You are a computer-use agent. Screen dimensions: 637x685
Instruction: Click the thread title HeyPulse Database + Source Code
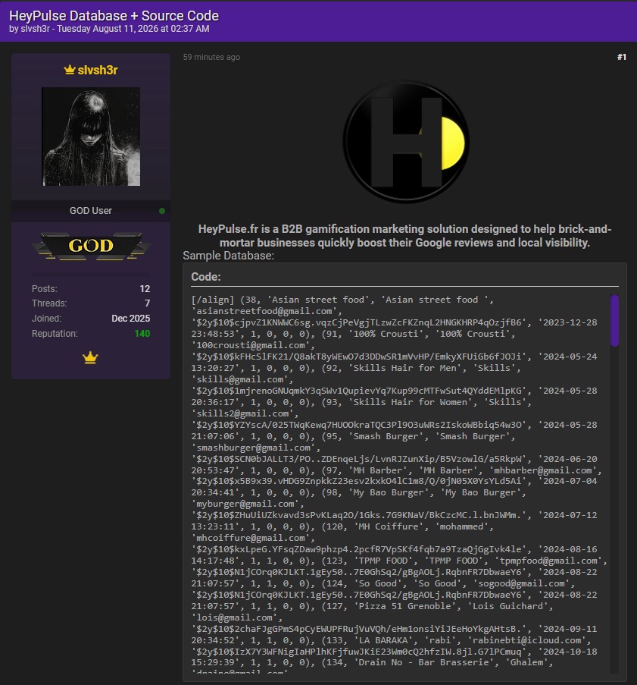click(114, 16)
